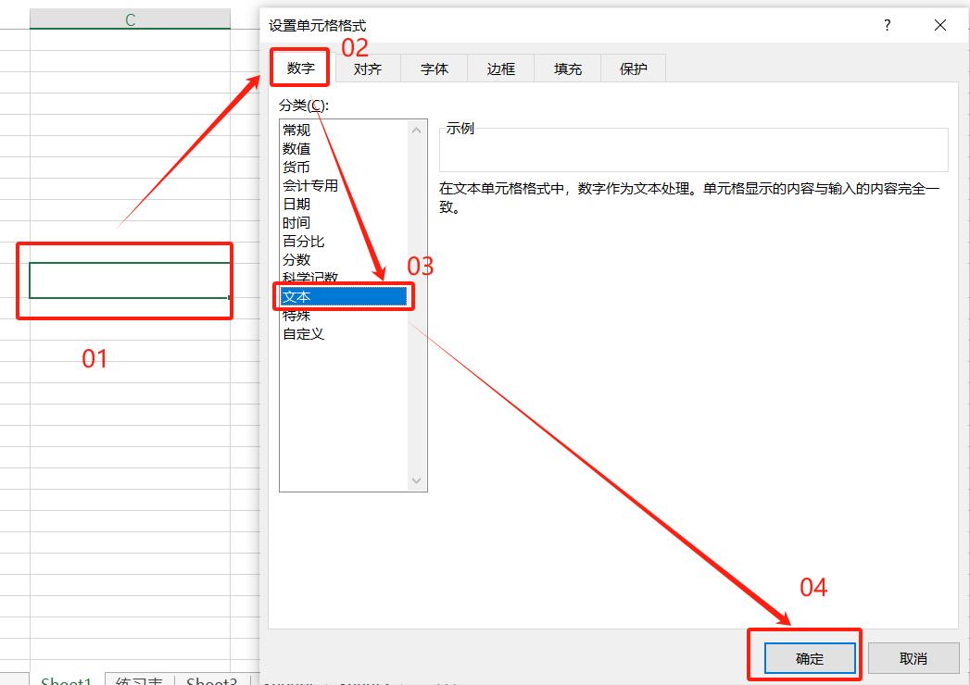The height and width of the screenshot is (685, 970).
Task: Select 常规 in the category list
Action: tap(296, 130)
